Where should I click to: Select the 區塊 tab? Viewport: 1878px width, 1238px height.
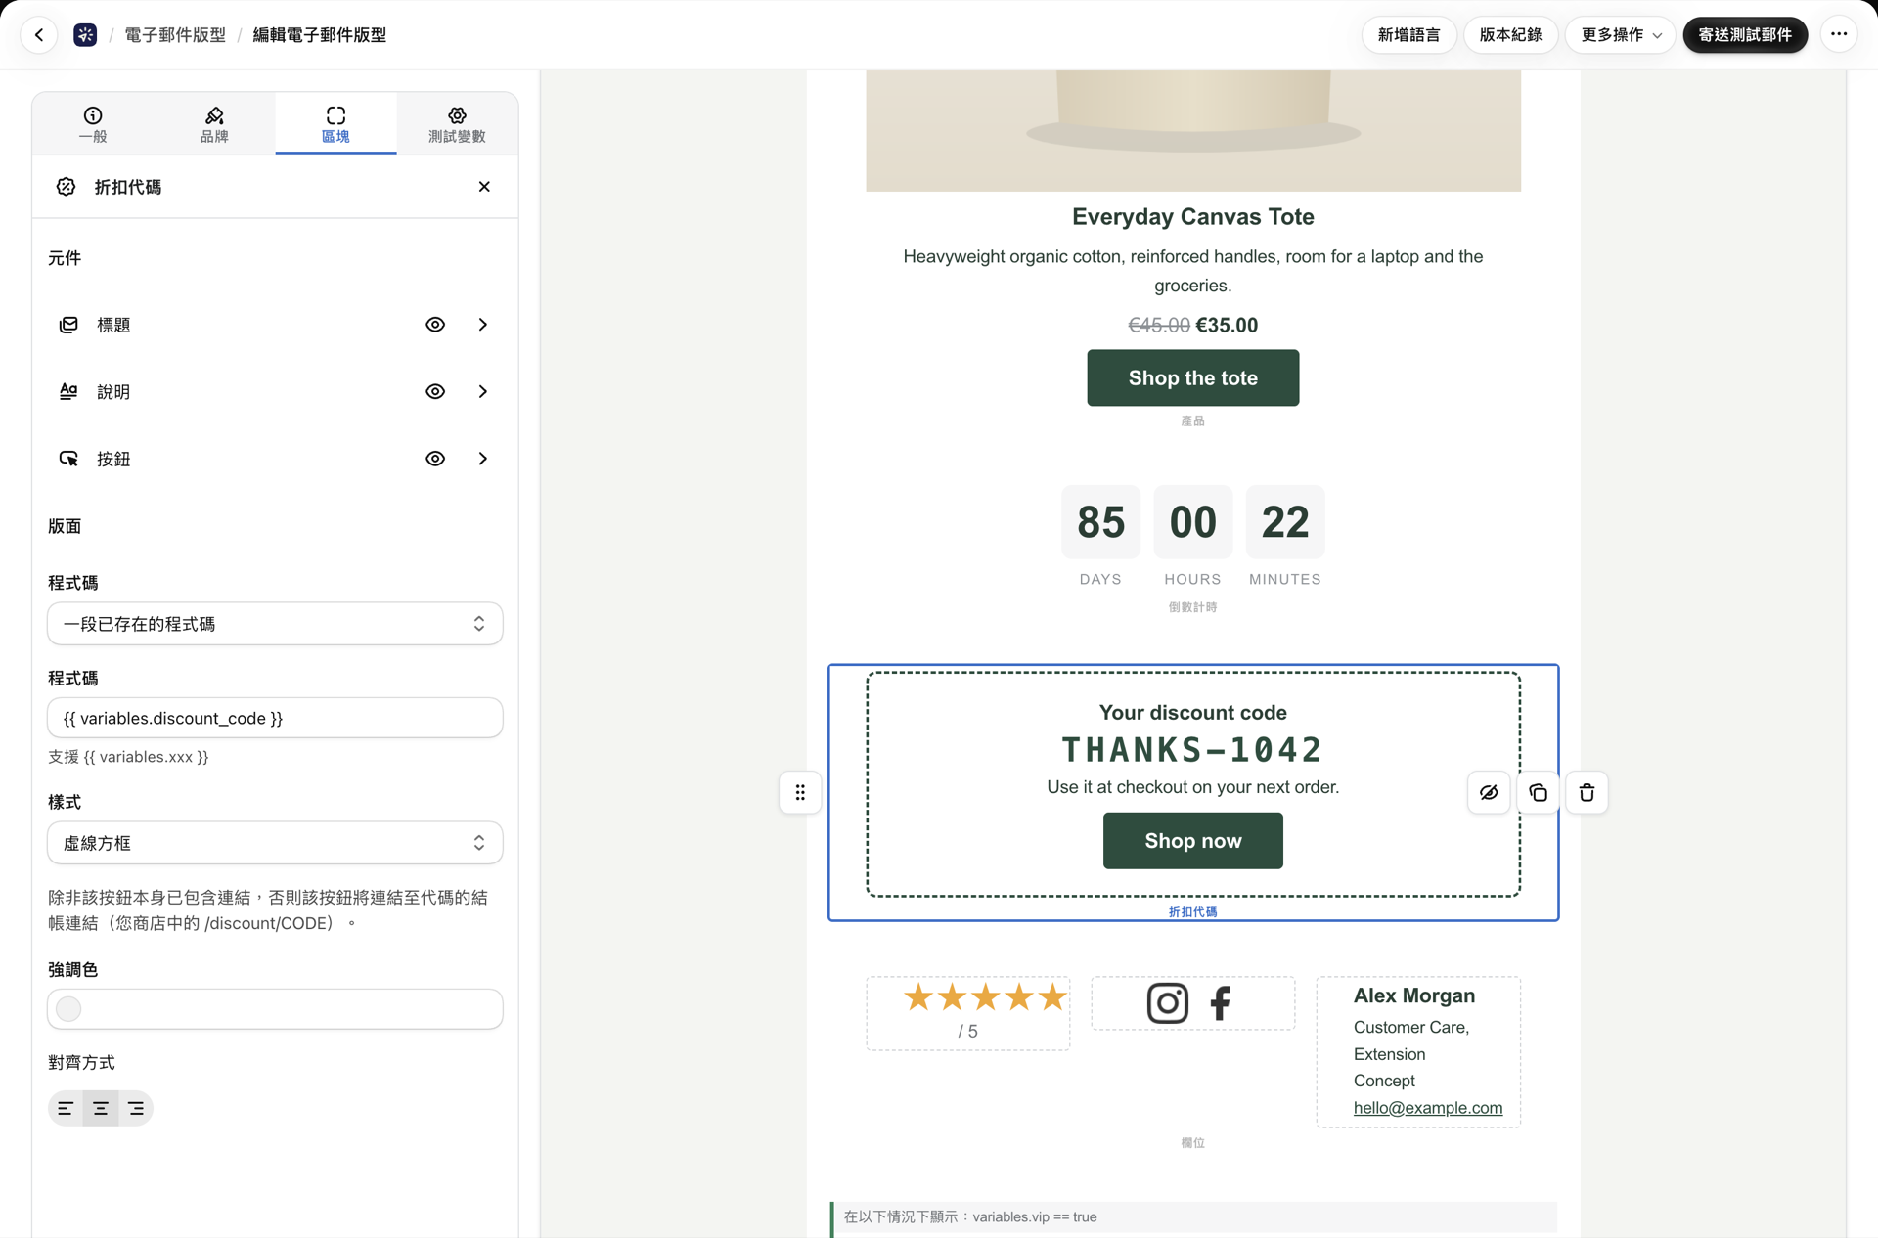click(335, 124)
